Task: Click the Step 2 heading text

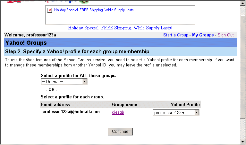Action: pos(78,51)
